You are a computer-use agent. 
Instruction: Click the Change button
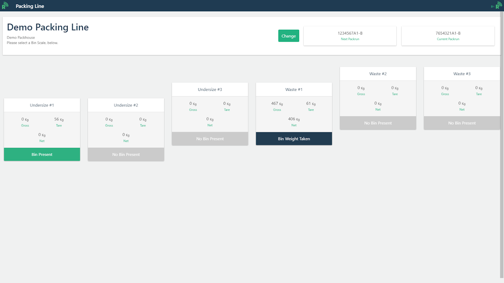pyautogui.click(x=289, y=36)
